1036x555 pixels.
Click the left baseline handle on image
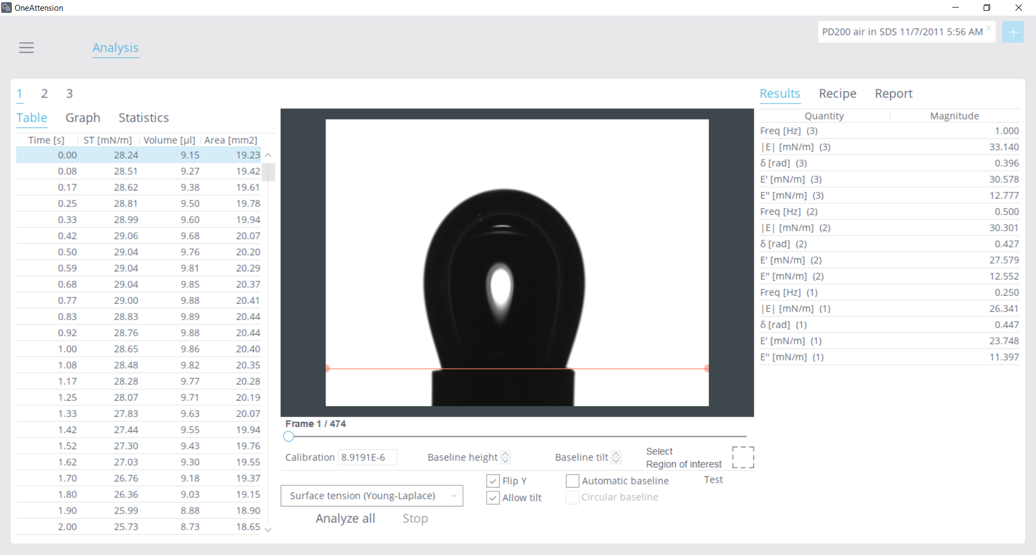click(x=327, y=369)
